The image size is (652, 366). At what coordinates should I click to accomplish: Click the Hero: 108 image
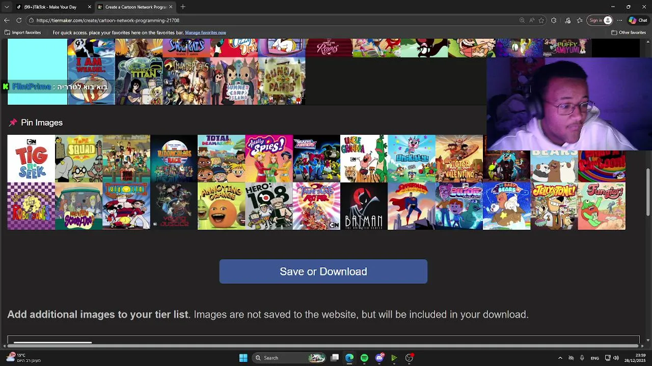point(269,206)
